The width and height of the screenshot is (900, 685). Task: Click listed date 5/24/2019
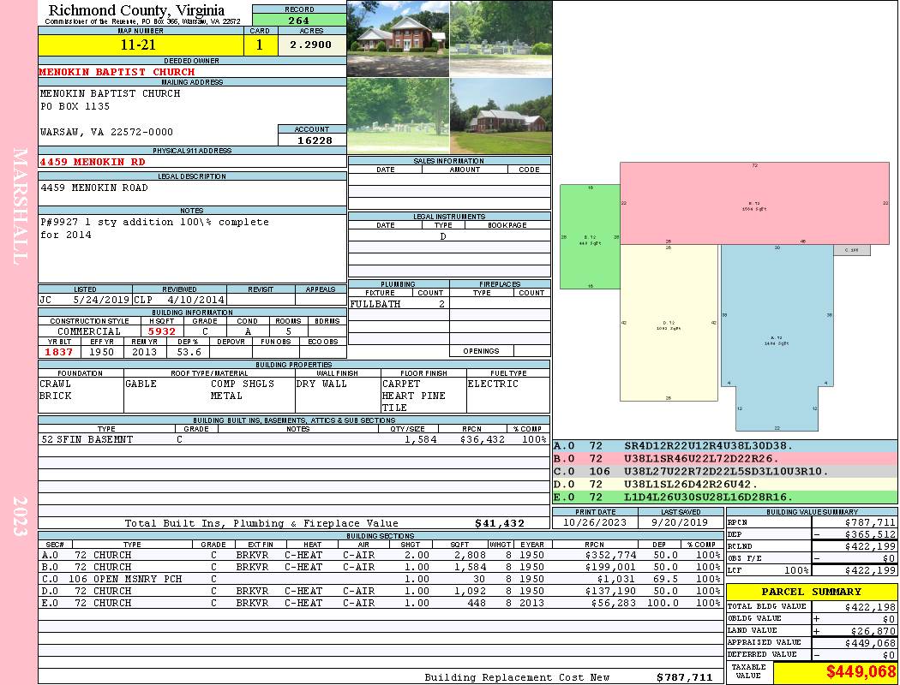click(x=101, y=299)
